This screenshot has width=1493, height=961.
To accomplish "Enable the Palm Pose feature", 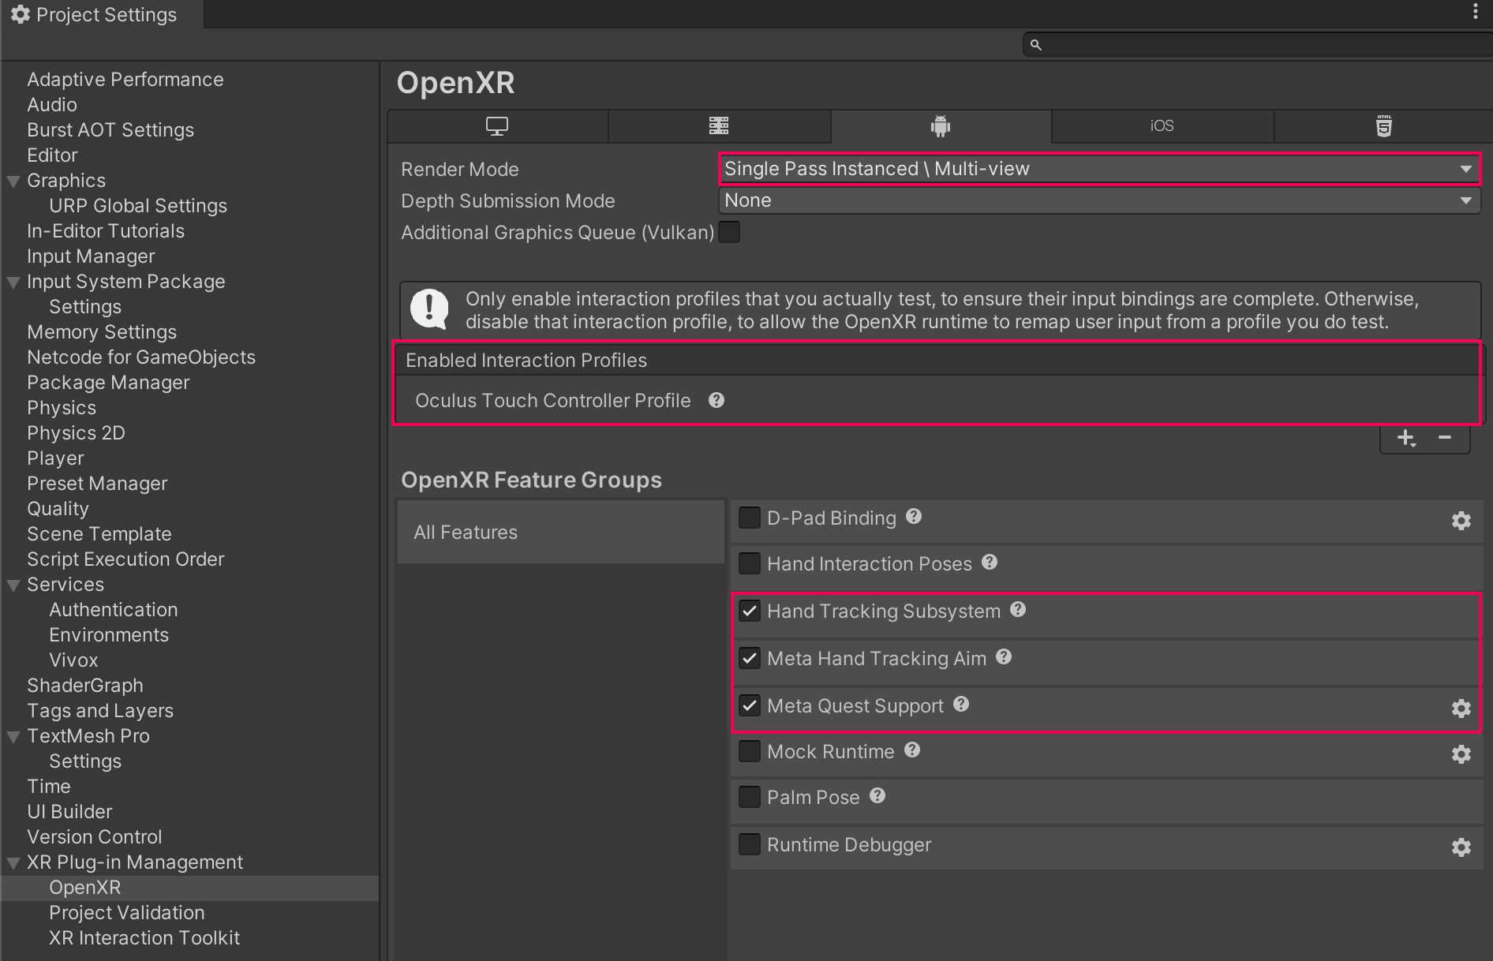I will tap(749, 796).
